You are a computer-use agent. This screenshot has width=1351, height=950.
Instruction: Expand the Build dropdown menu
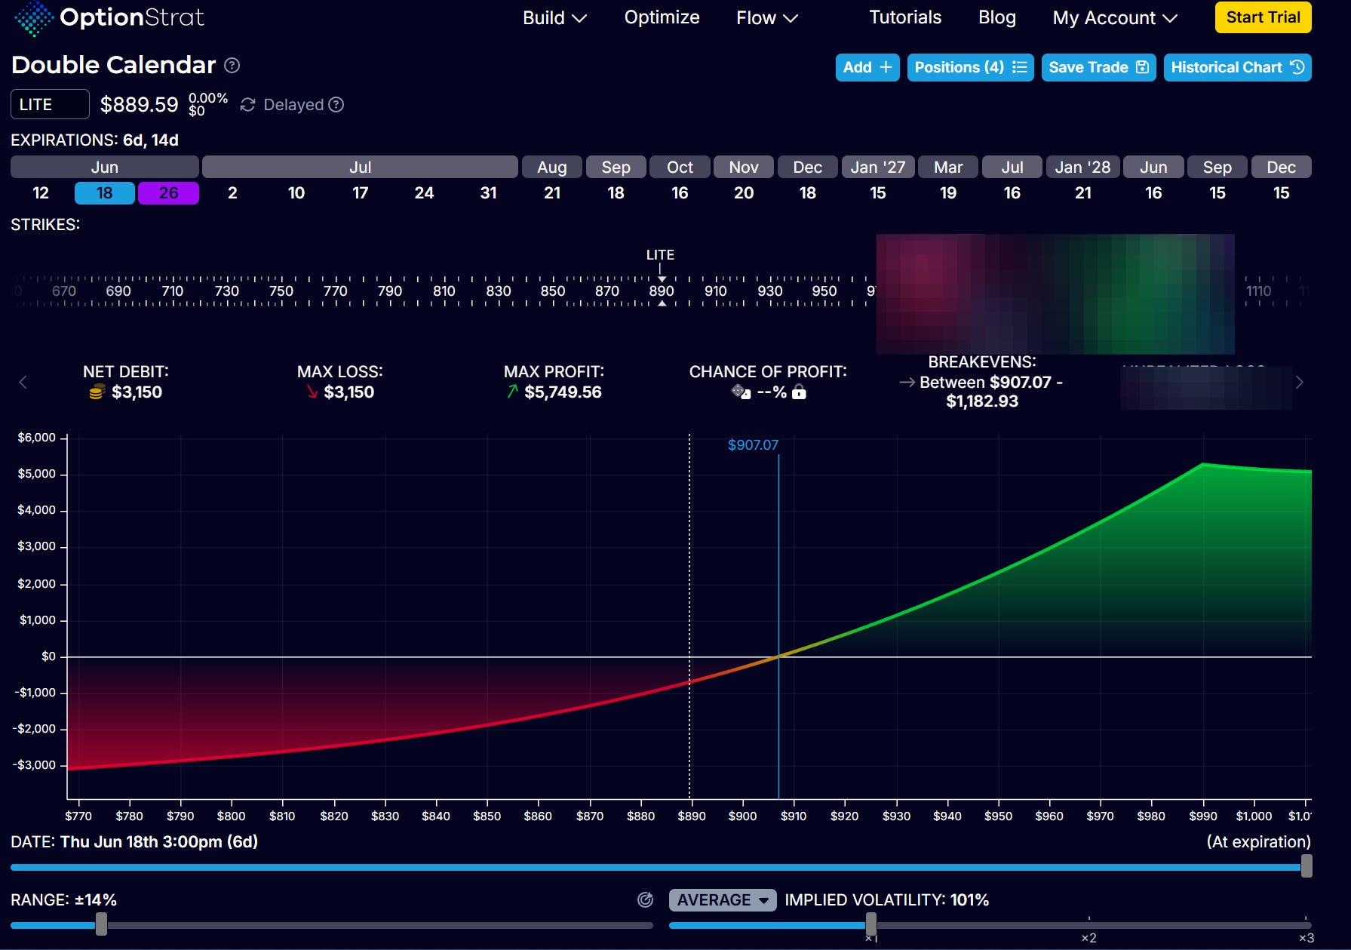[x=554, y=18]
